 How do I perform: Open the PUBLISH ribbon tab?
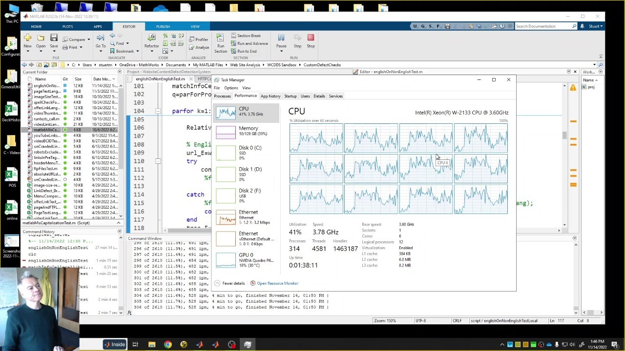tap(163, 26)
